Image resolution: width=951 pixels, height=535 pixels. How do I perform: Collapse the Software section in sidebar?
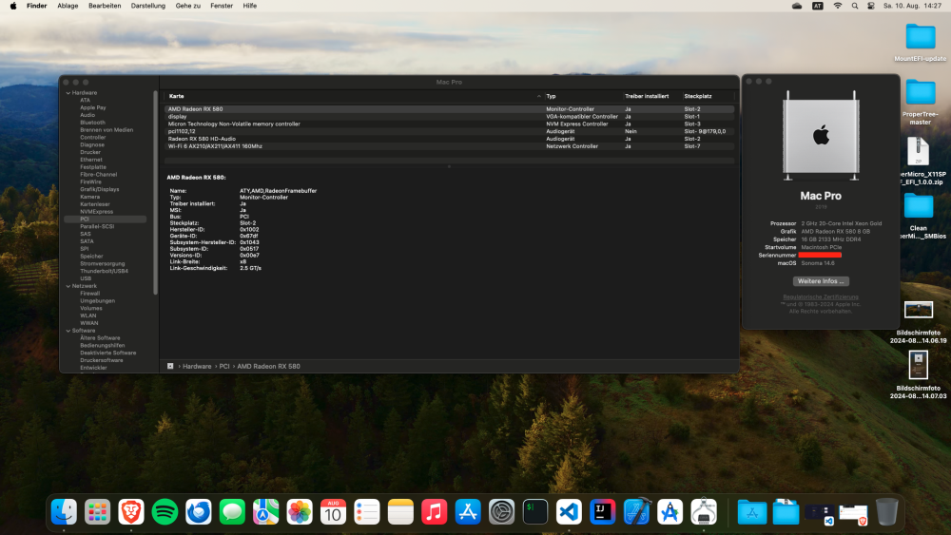68,331
